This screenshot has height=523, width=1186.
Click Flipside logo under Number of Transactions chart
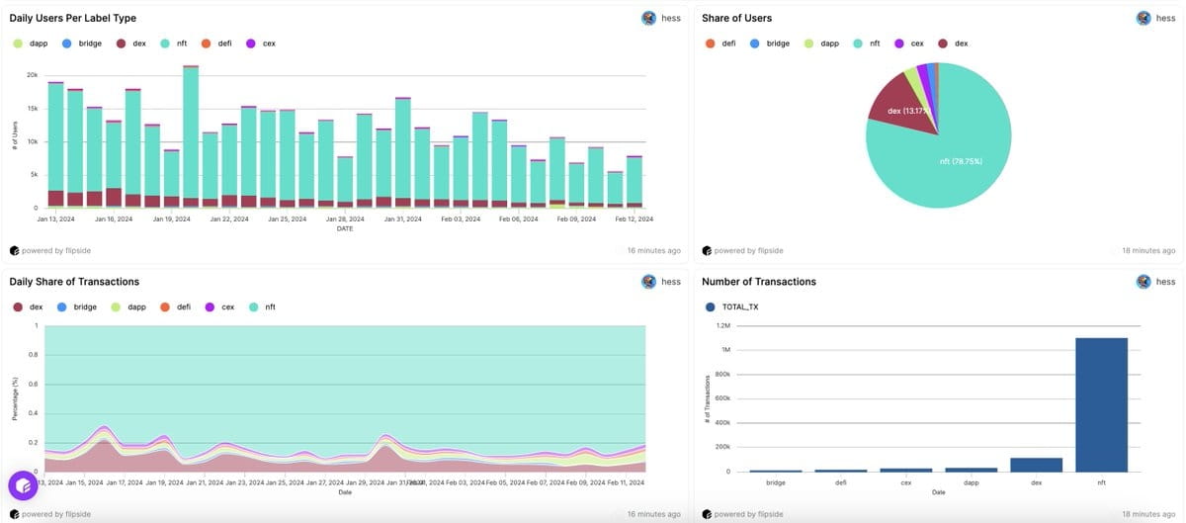707,514
